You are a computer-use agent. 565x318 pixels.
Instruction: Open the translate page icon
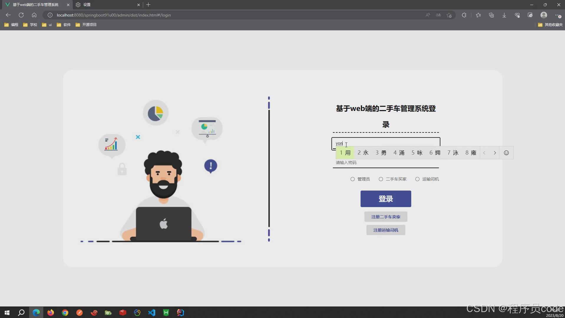[x=438, y=15]
